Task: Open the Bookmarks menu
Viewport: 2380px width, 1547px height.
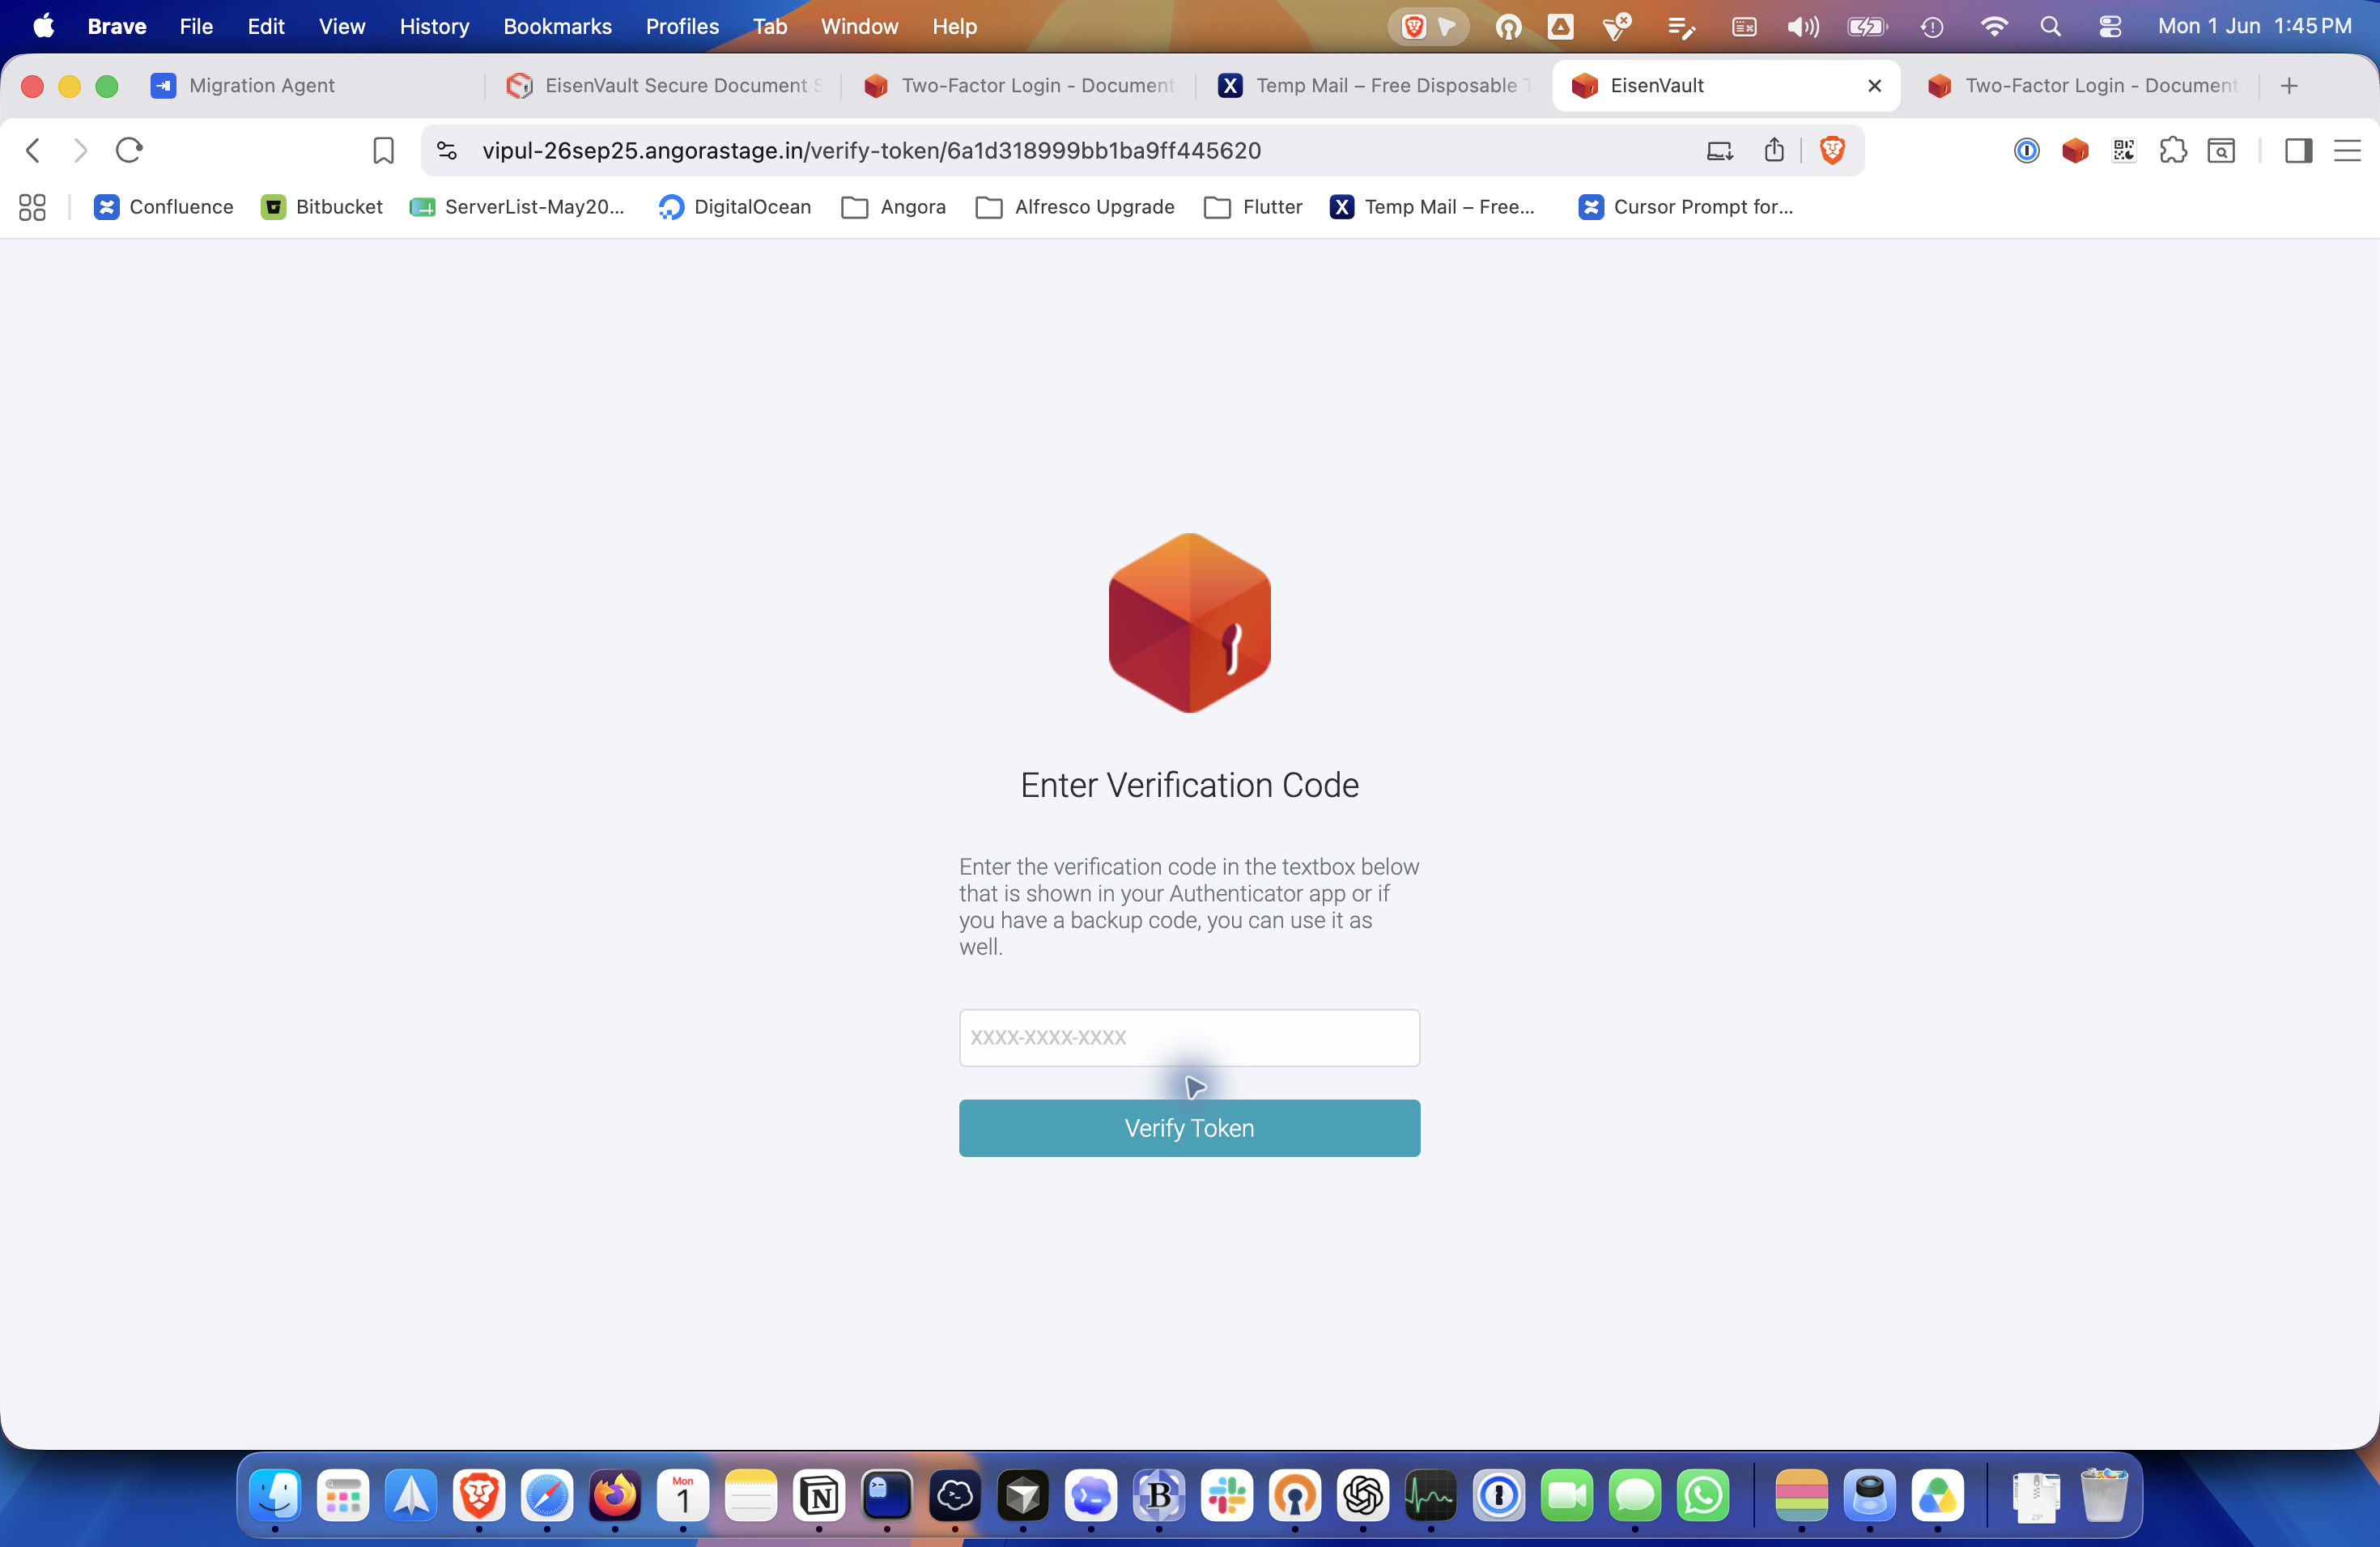Action: click(x=557, y=27)
